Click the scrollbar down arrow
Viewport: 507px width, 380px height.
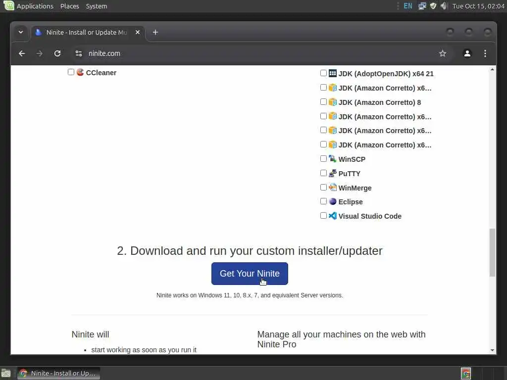492,350
